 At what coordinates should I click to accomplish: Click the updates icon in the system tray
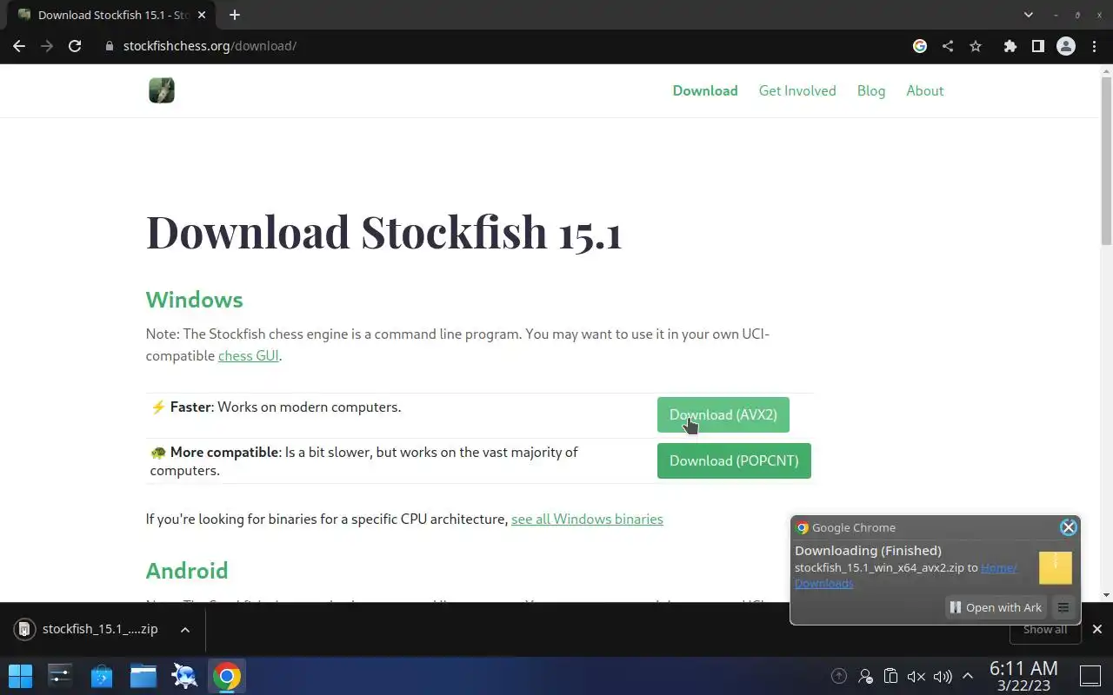[839, 676]
